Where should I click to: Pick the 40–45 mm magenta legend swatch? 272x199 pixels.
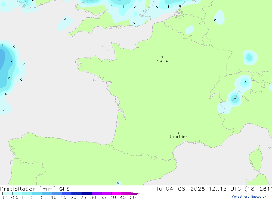click(x=116, y=194)
